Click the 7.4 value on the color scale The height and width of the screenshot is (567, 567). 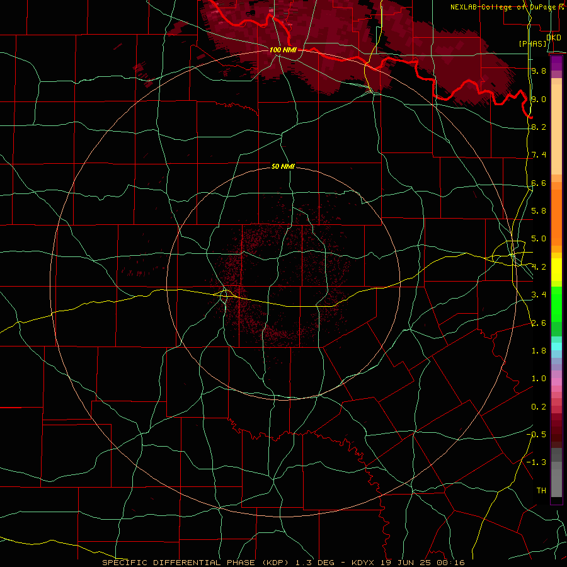coord(539,155)
